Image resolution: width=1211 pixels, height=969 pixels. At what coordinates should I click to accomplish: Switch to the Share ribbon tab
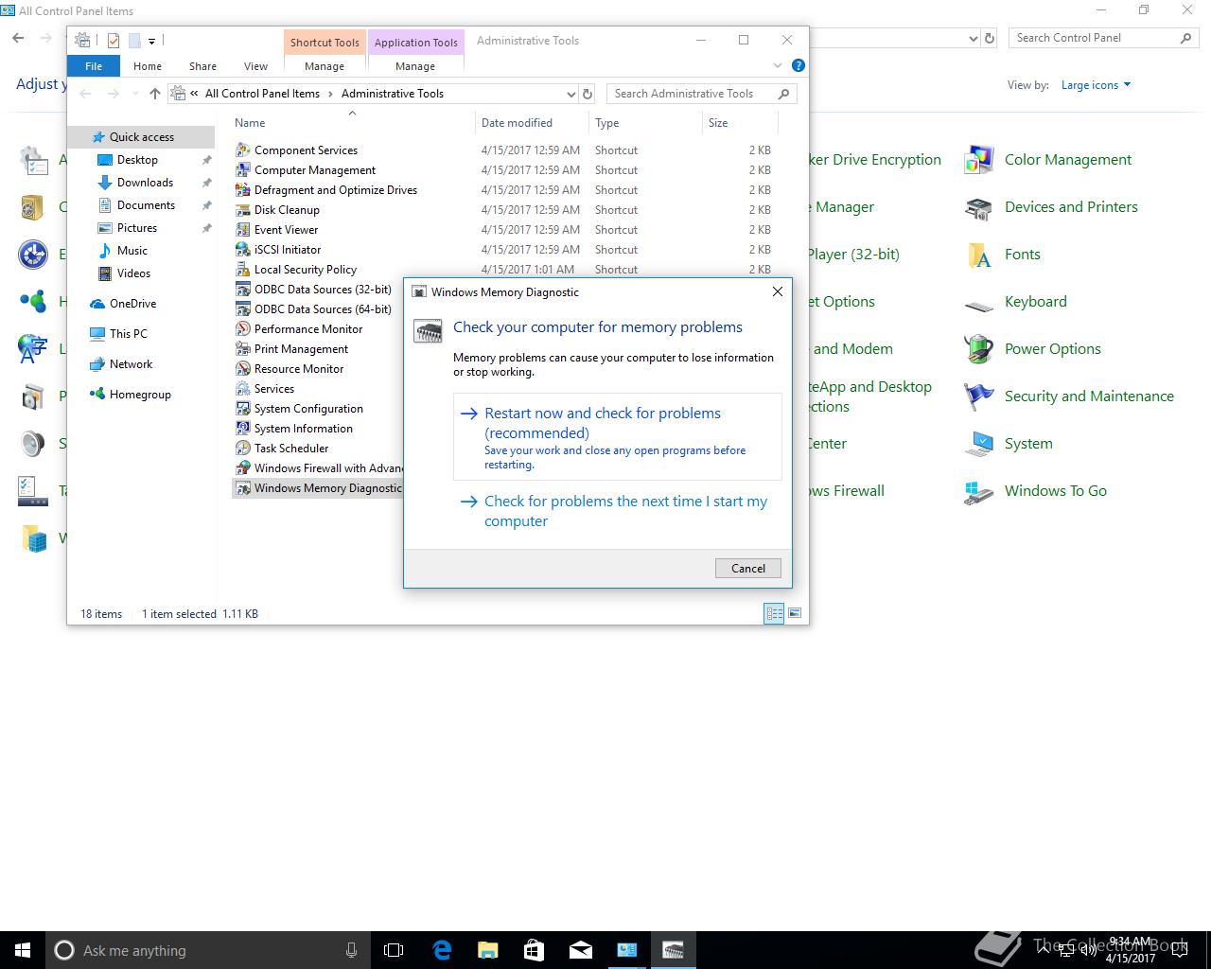pyautogui.click(x=202, y=66)
